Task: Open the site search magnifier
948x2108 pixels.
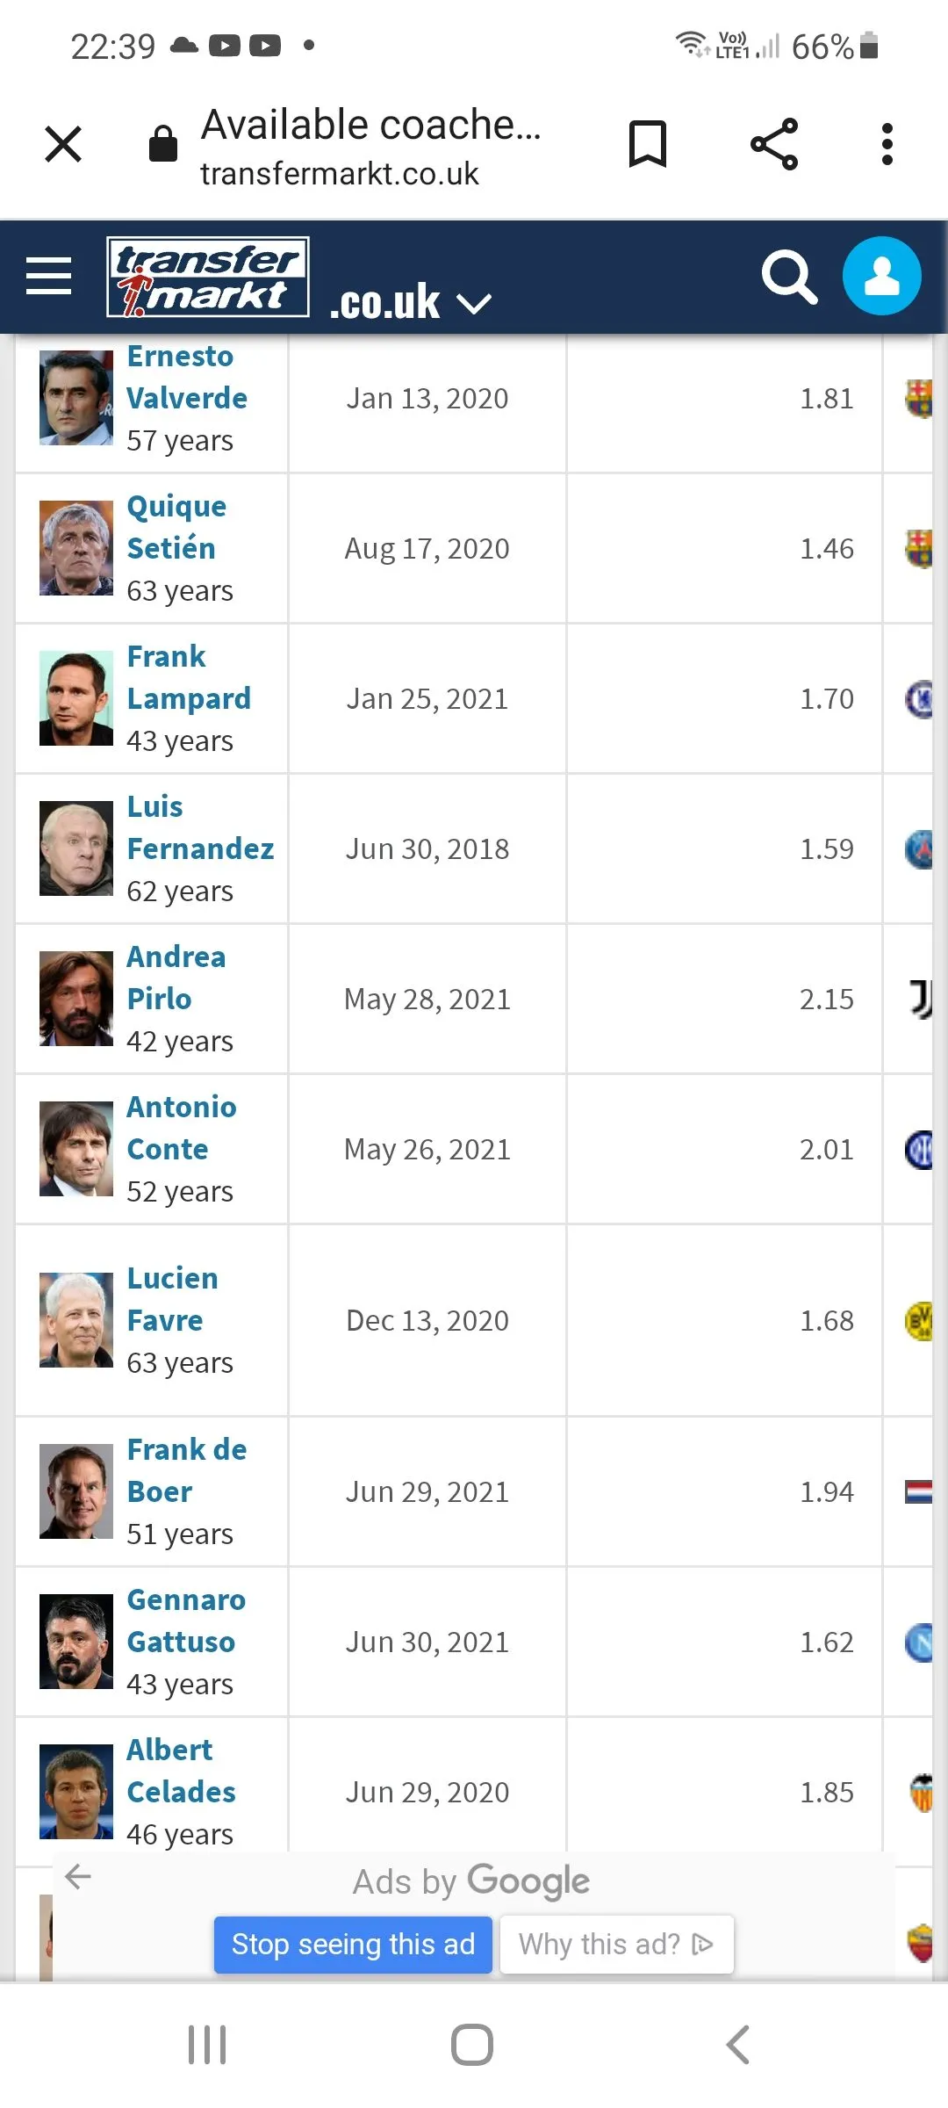Action: pos(789,277)
